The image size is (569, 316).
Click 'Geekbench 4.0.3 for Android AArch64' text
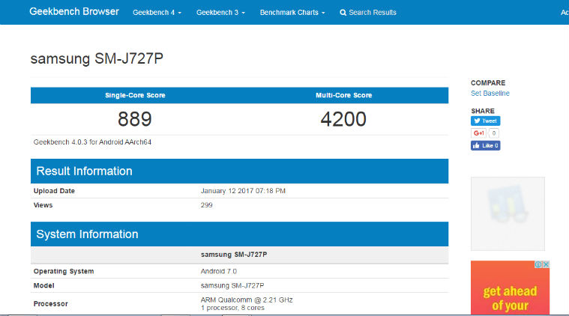92,142
